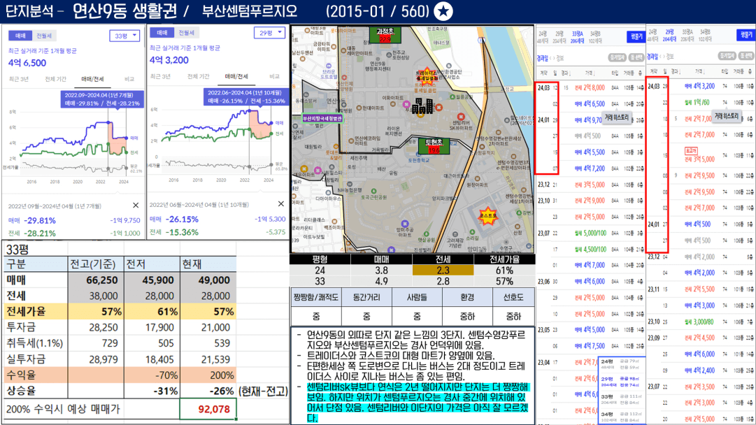Click the 햇살공원 marker on the map
The image size is (756, 425).
(426, 233)
